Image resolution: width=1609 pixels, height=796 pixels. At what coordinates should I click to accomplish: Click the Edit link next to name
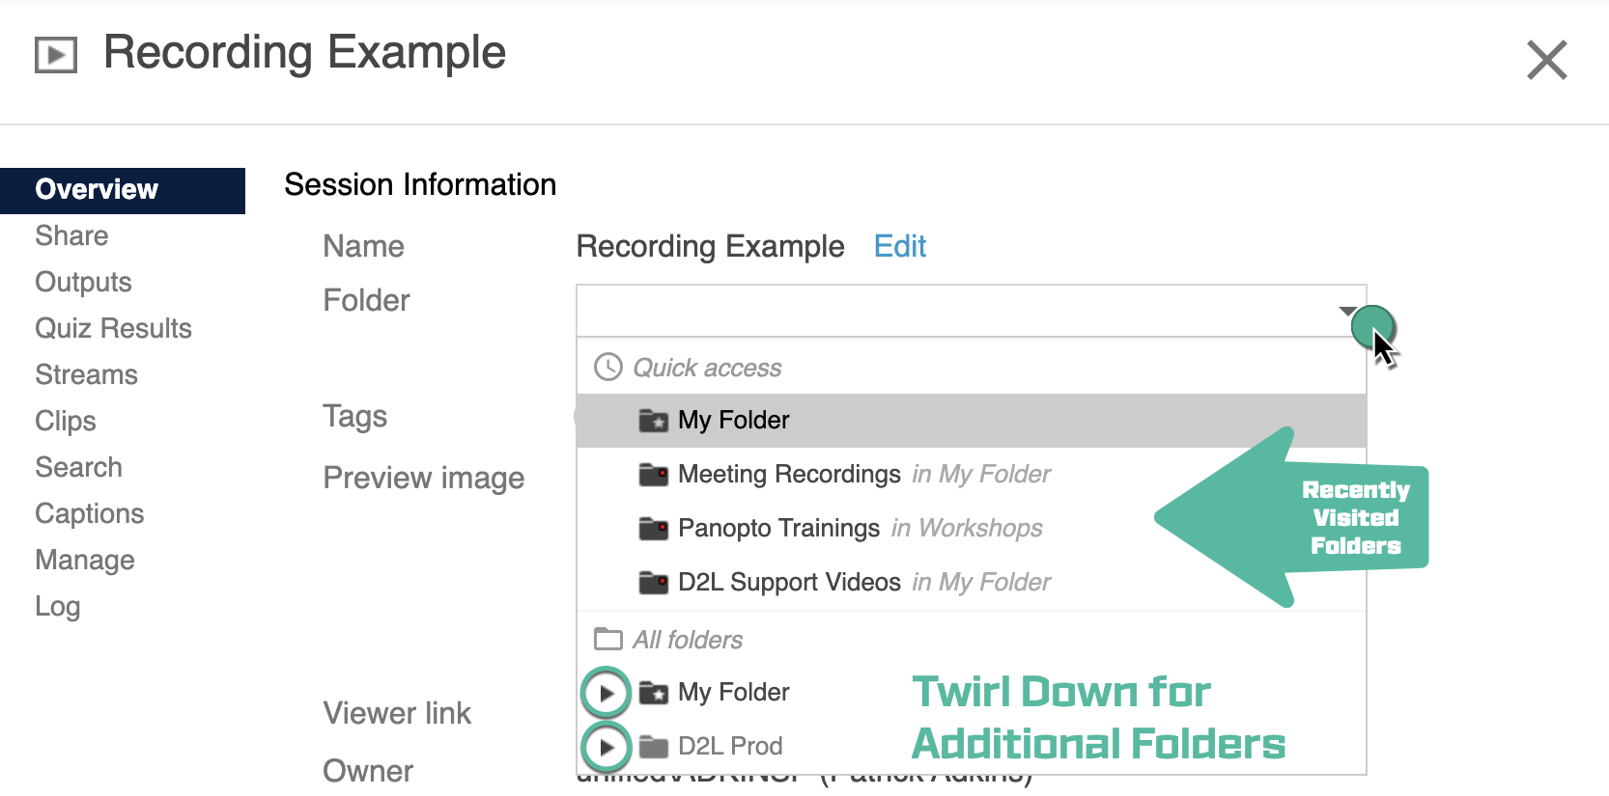[899, 247]
